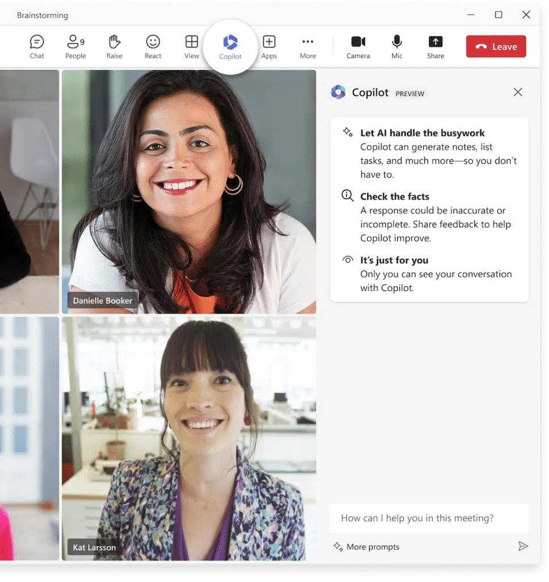Viewport: 549px width, 582px height.
Task: Select Danielle Booker's video tile
Action: point(189,192)
